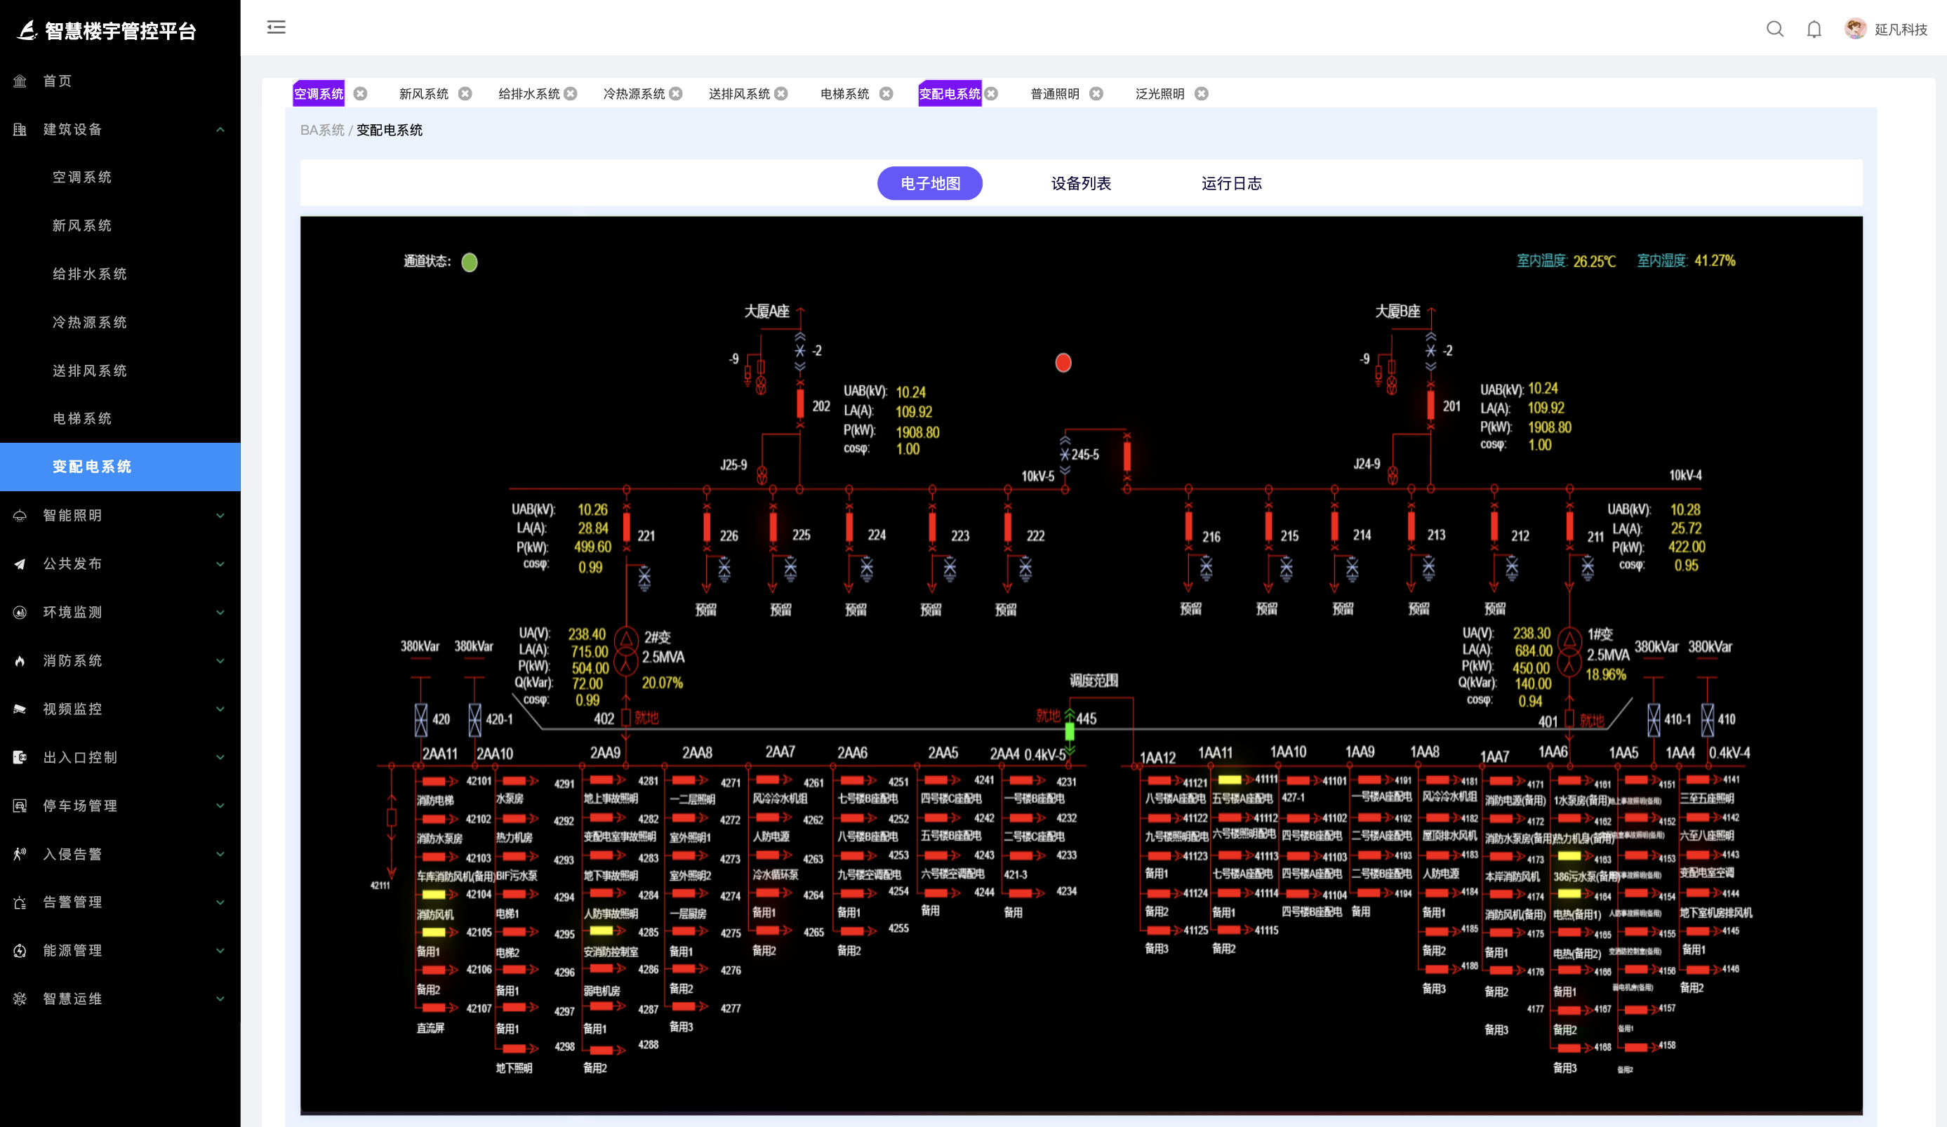This screenshot has height=1127, width=1947.
Task: Click BA系统 breadcrumb link
Action: pyautogui.click(x=321, y=130)
